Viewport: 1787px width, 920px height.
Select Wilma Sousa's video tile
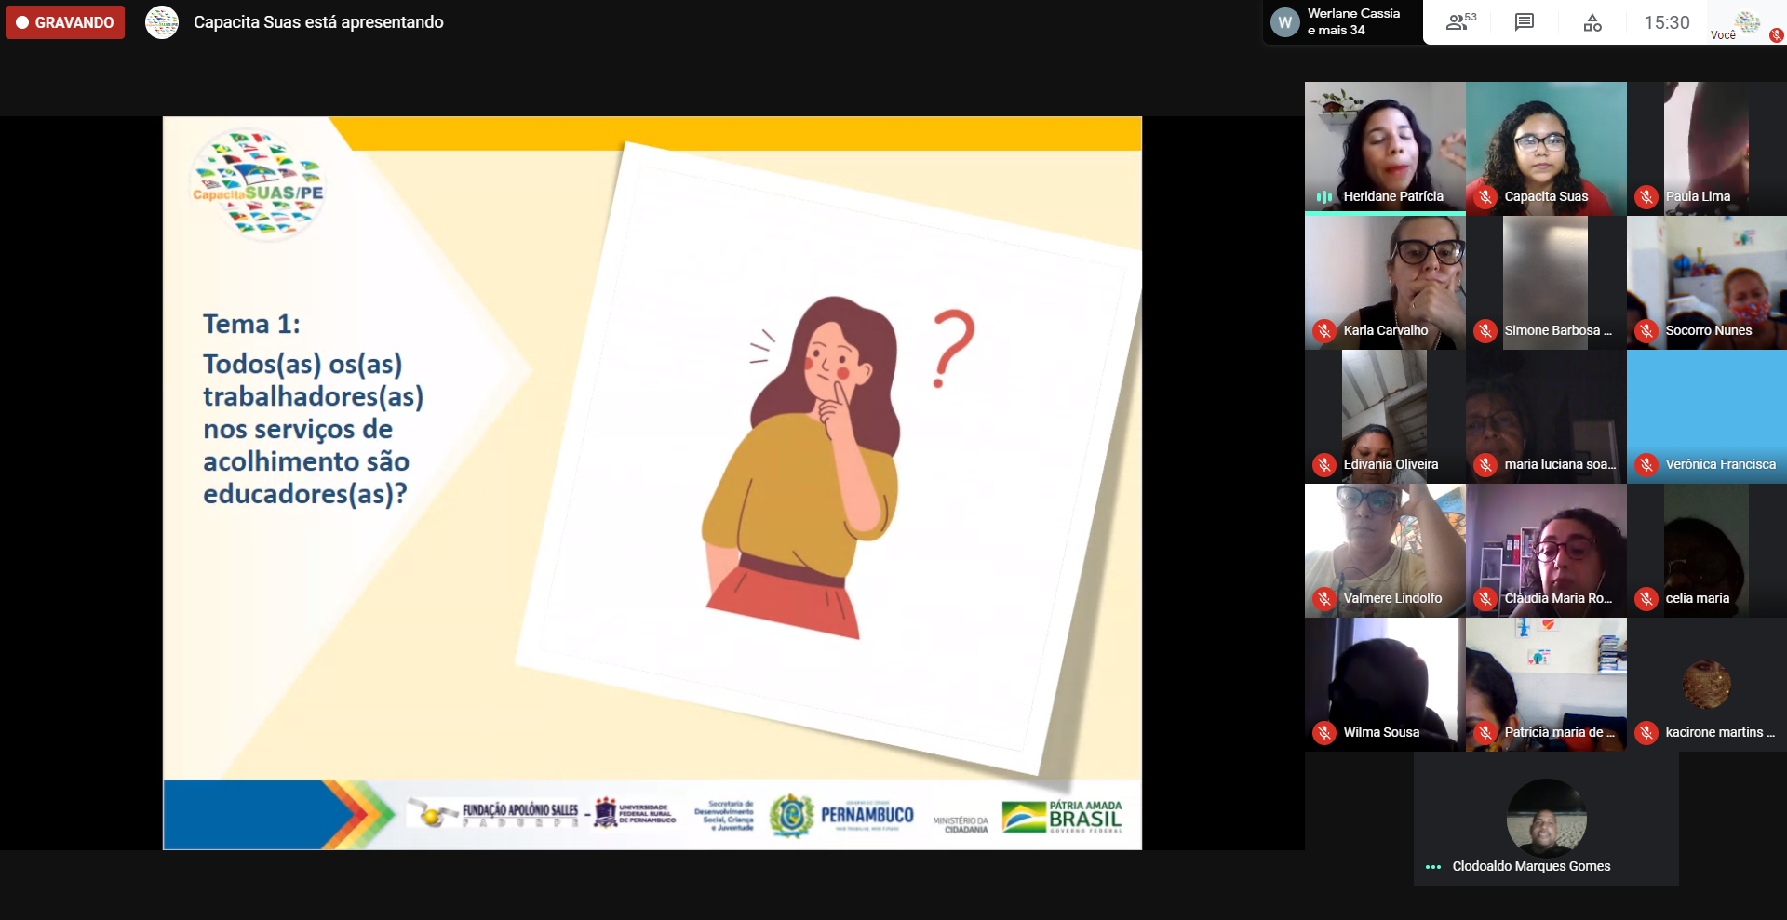(x=1384, y=679)
